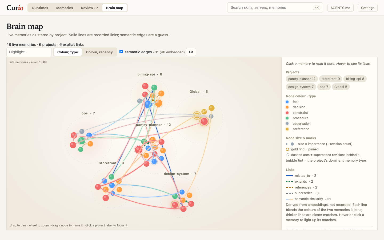Select the ops 7 project chip
384x240 pixels.
coord(324,87)
